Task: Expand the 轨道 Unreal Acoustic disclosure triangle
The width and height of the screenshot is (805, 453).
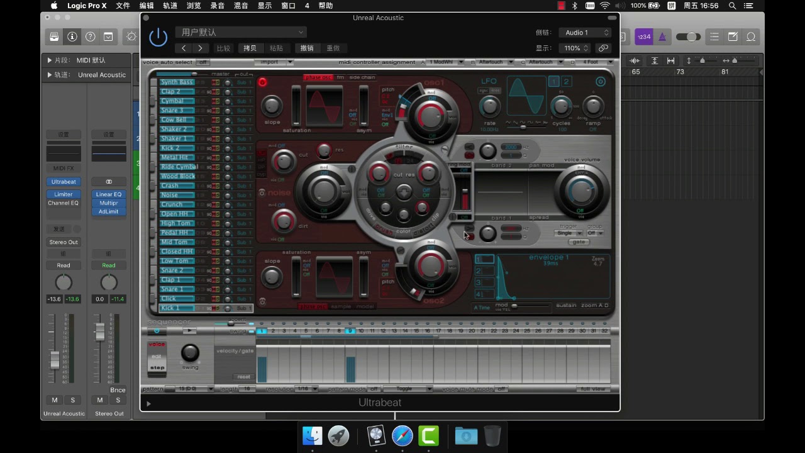Action: (x=50, y=75)
